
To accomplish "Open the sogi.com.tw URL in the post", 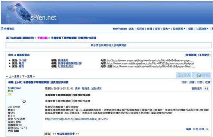I will (77, 119).
